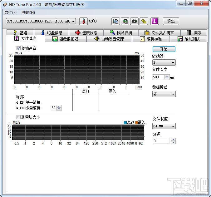Click the 读取 column header
This screenshot has width=211, height=197.
[x=85, y=91]
